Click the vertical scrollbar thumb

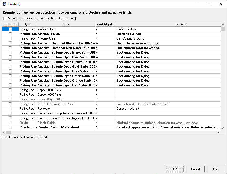(x=223, y=29)
